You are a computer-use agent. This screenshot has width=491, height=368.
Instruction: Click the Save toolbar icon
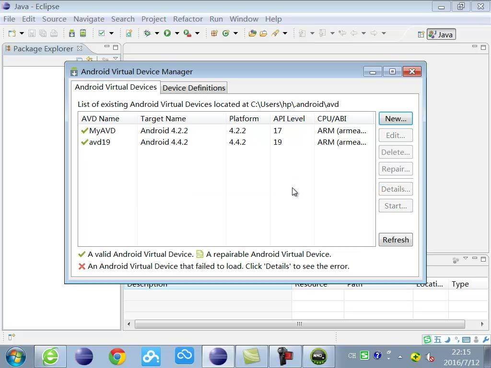[x=32, y=33]
